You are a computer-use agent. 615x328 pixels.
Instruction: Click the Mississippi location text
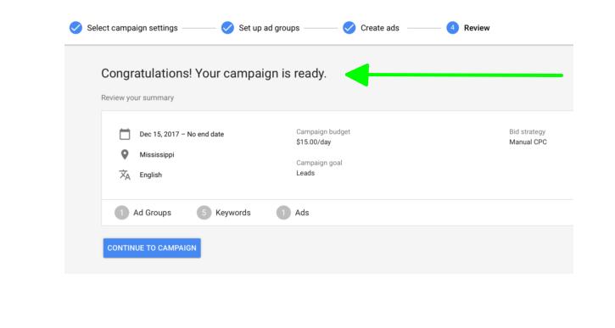(157, 155)
